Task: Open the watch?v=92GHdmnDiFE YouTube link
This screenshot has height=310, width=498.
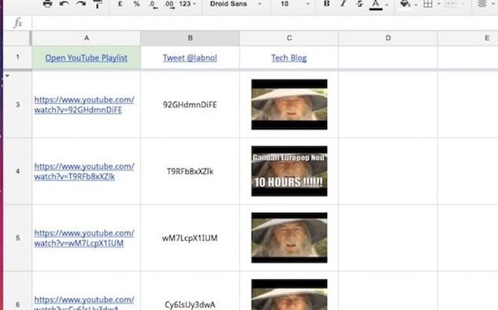Action: coord(84,105)
